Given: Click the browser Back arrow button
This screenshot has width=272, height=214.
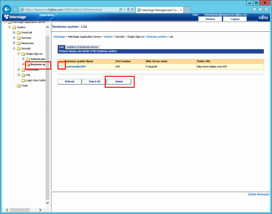Looking at the screenshot, I should click(x=7, y=10).
